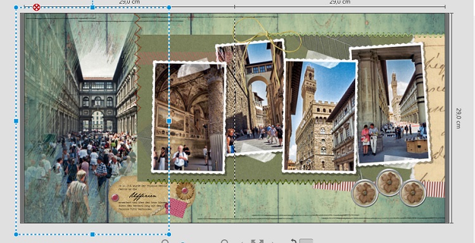
Task: Select the Palazzo Vecchio tower photo
Action: pyautogui.click(x=320, y=116)
